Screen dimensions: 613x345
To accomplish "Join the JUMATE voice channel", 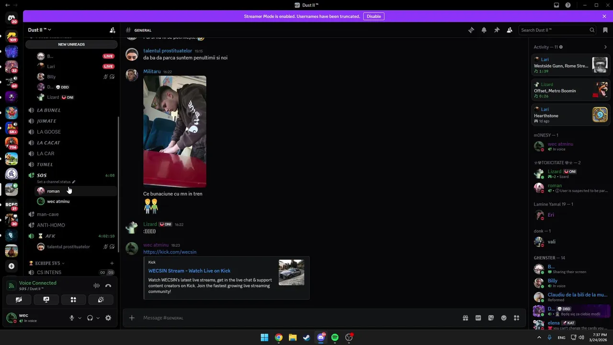I will click(x=71, y=121).
